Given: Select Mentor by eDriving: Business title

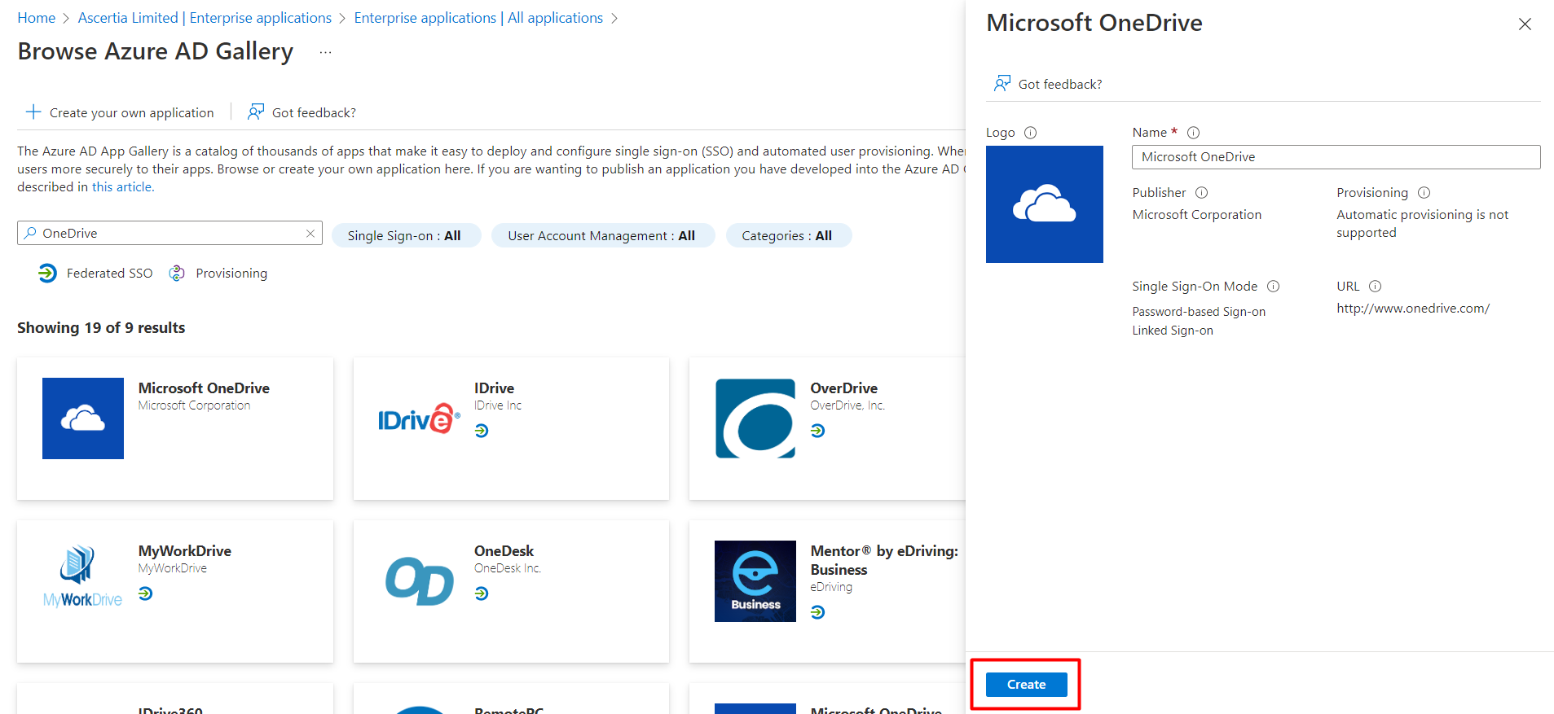Looking at the screenshot, I should (884, 560).
